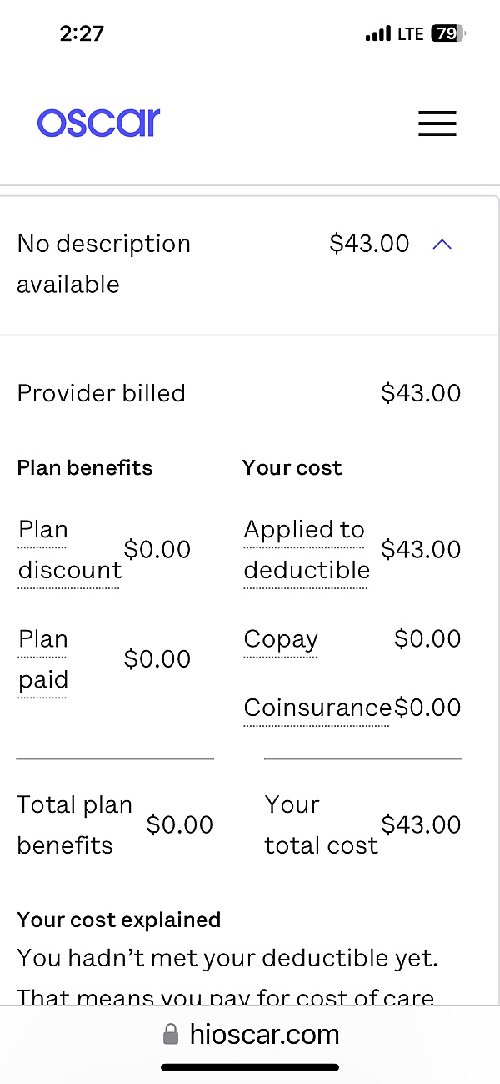This screenshot has height=1084, width=500.
Task: Tap the battery indicator in status bar
Action: tap(448, 34)
